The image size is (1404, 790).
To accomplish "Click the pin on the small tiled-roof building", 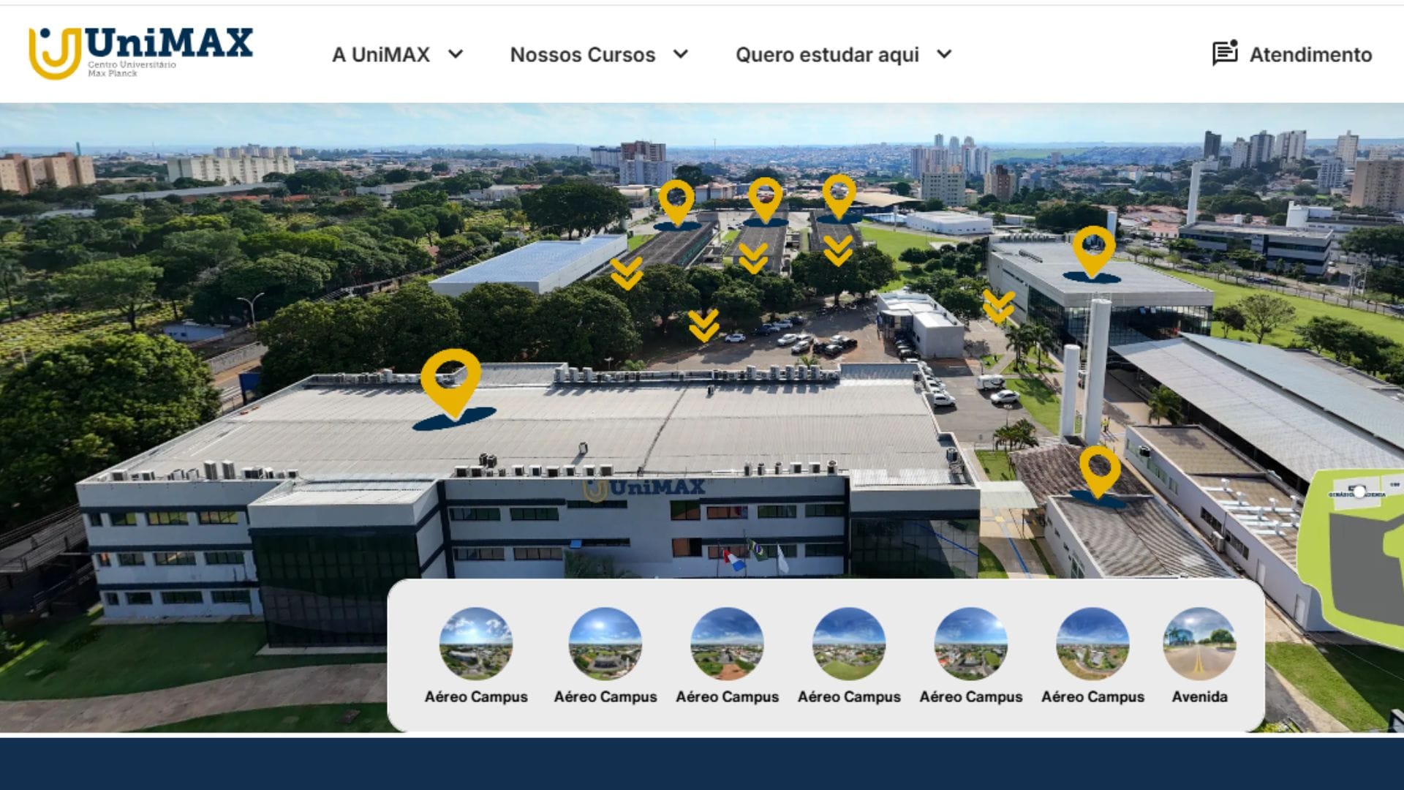I will [x=1099, y=470].
